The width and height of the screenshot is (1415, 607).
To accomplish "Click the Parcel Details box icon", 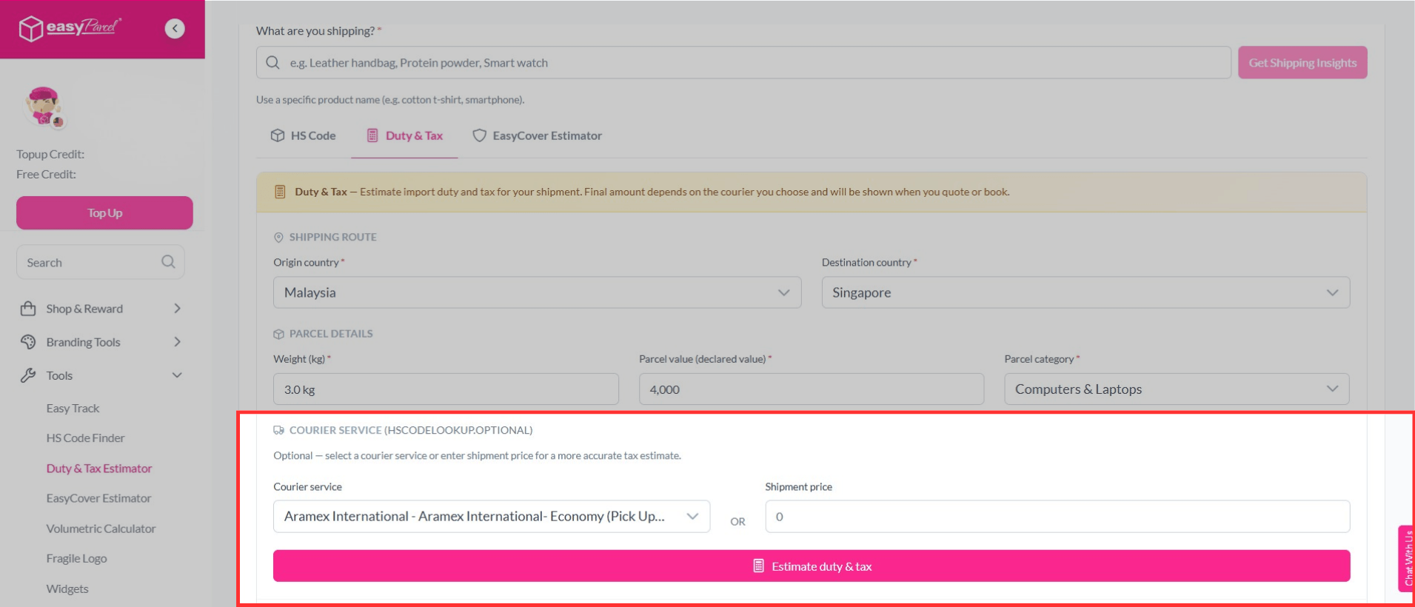I will [278, 334].
